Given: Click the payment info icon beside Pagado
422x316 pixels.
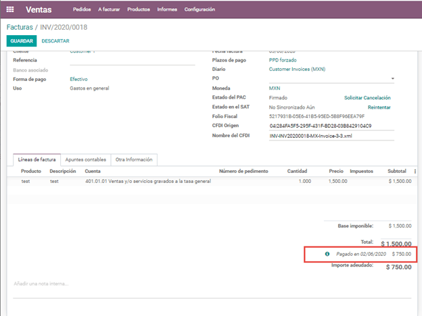Looking at the screenshot, I should [327, 254].
